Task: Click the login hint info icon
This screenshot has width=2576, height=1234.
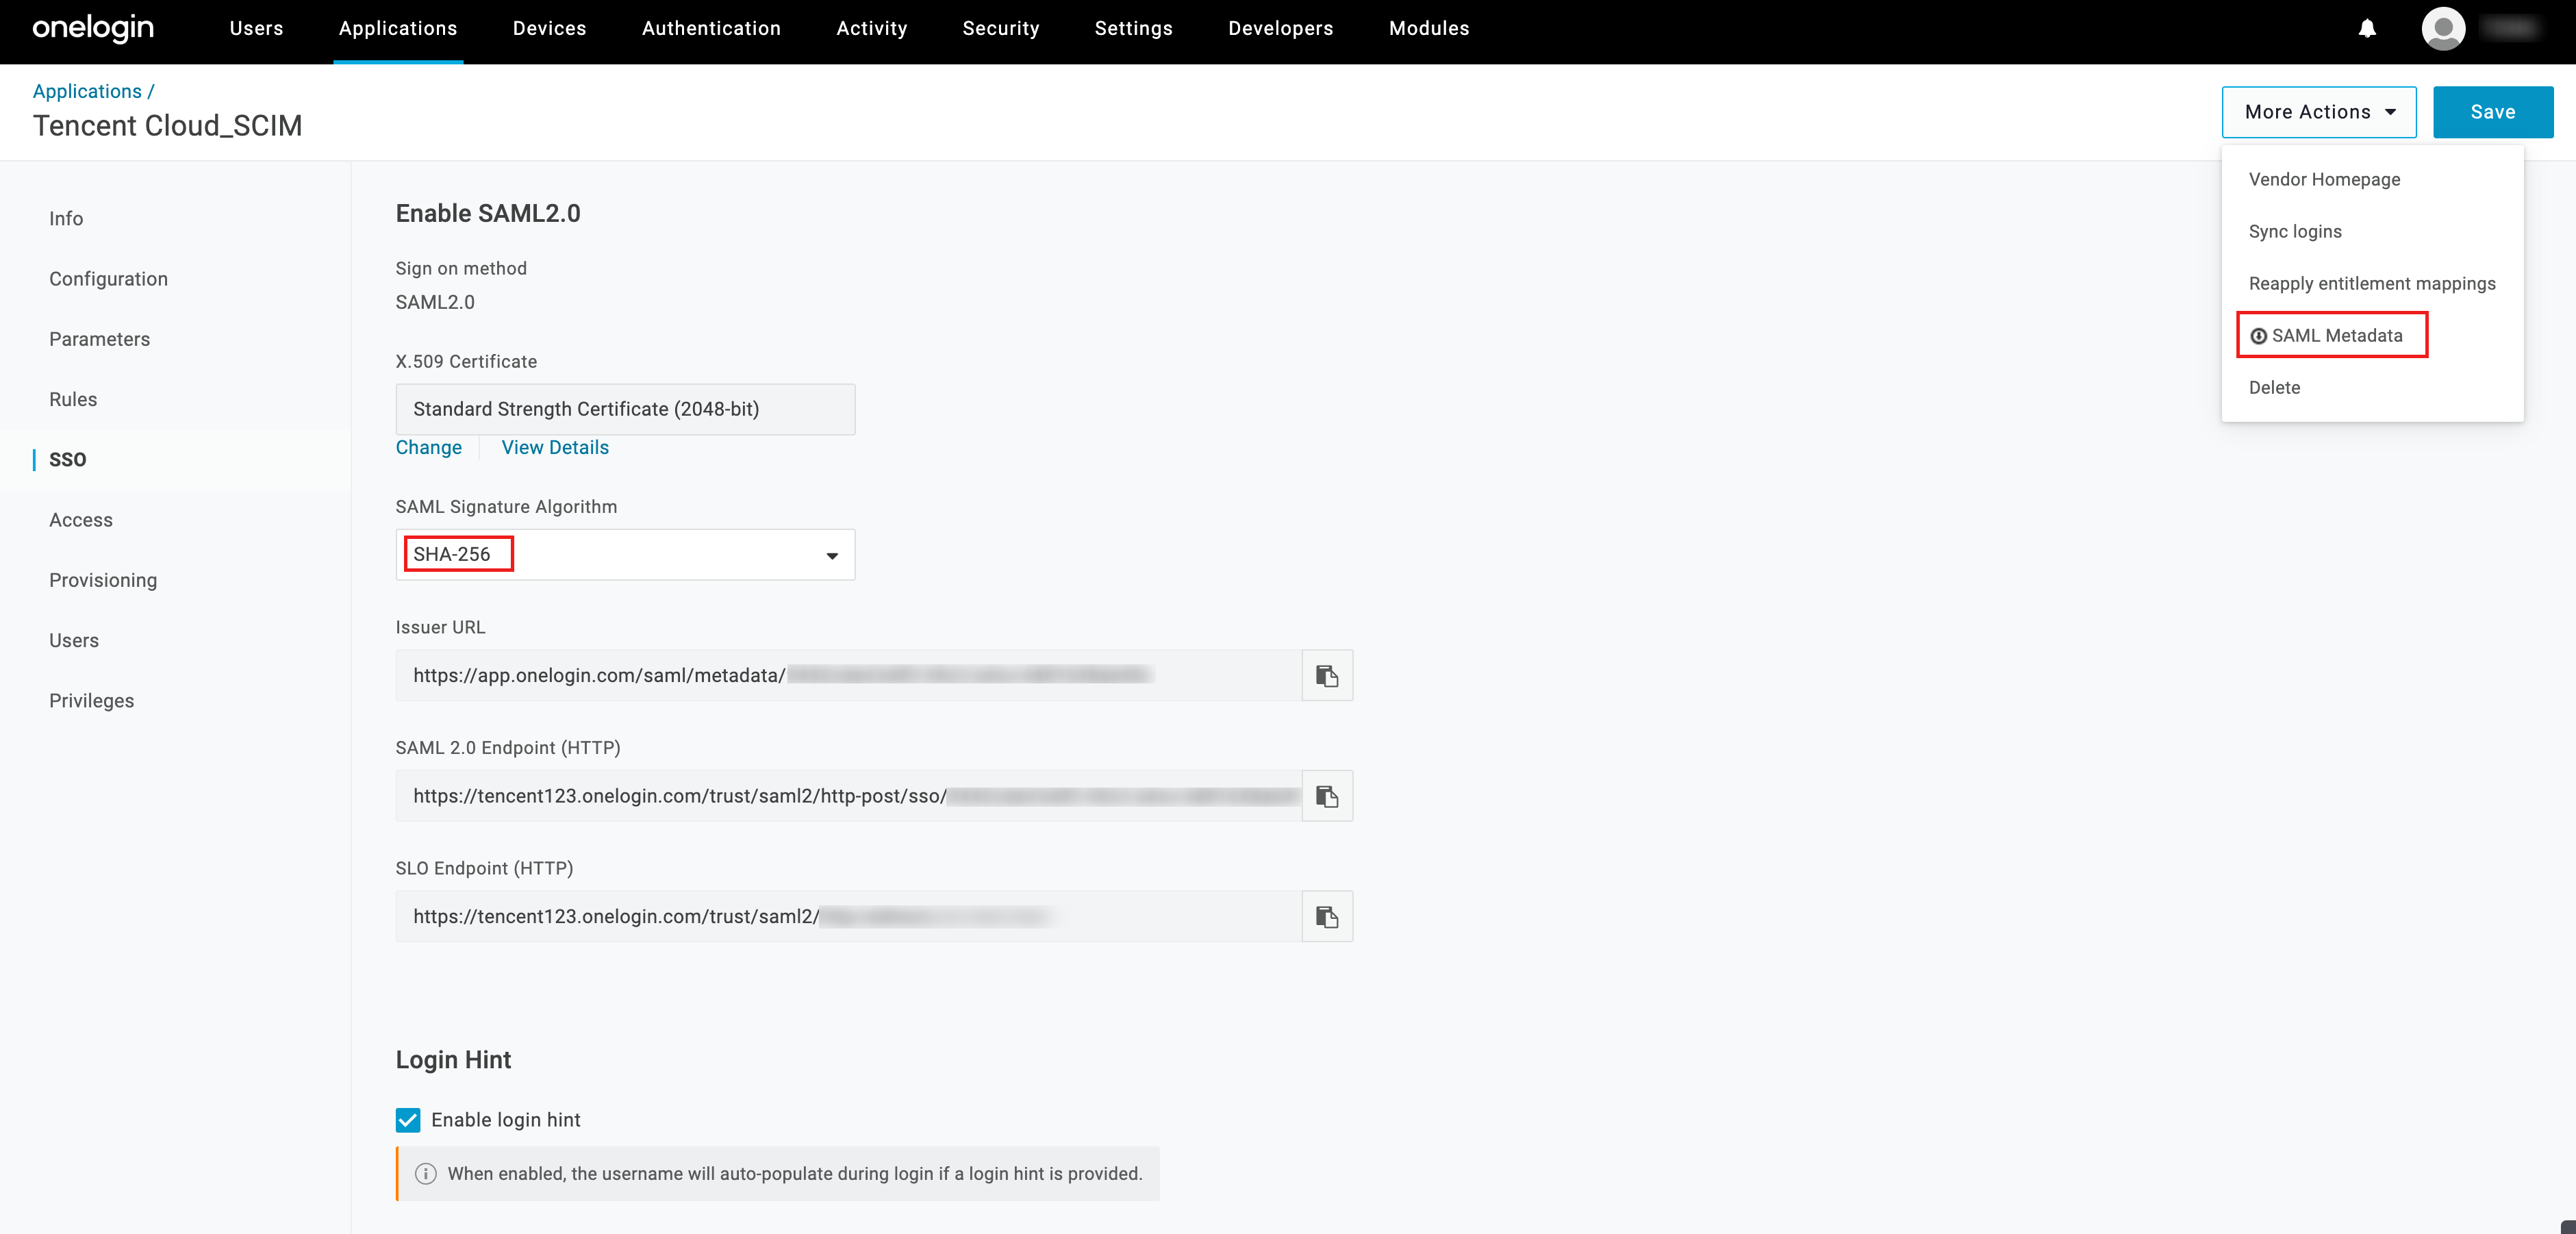Action: 426,1174
